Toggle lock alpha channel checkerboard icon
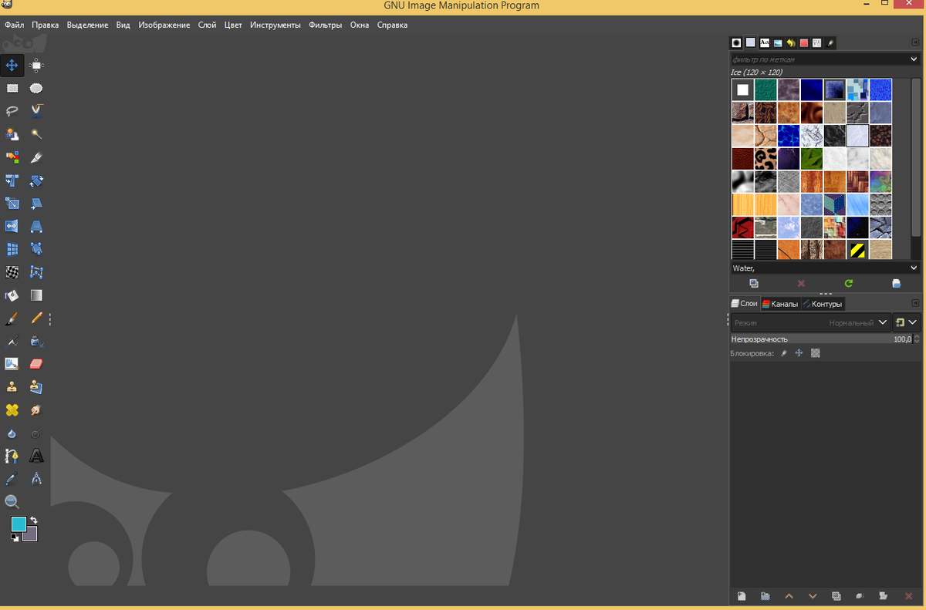Screen dimensions: 926x610 [x=816, y=353]
